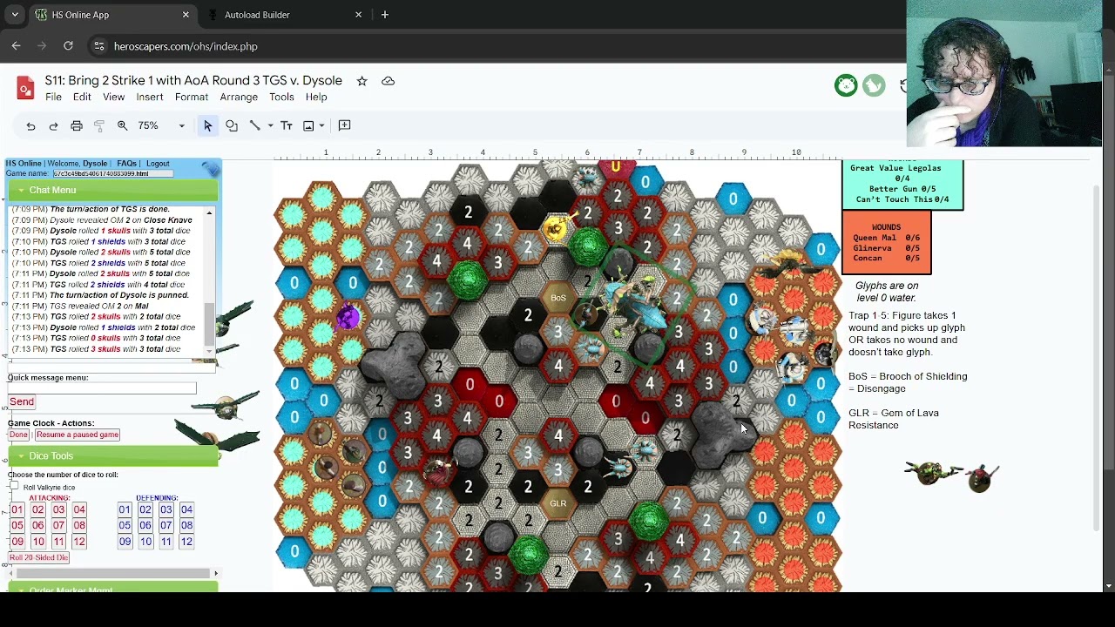Check the cloud document status icon
Image resolution: width=1115 pixels, height=627 pixels.
pos(389,81)
